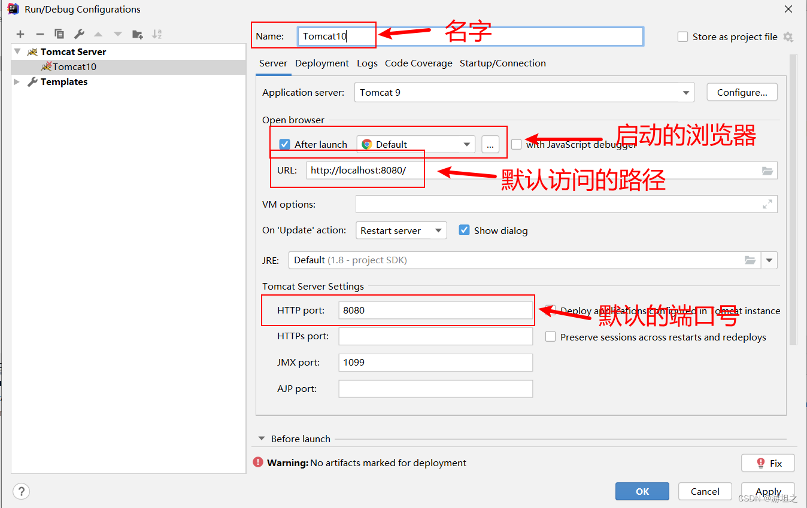
Task: Move configuration up arrow
Action: [x=98, y=35]
